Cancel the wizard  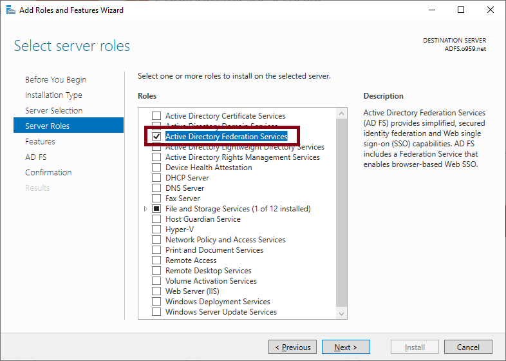point(468,347)
